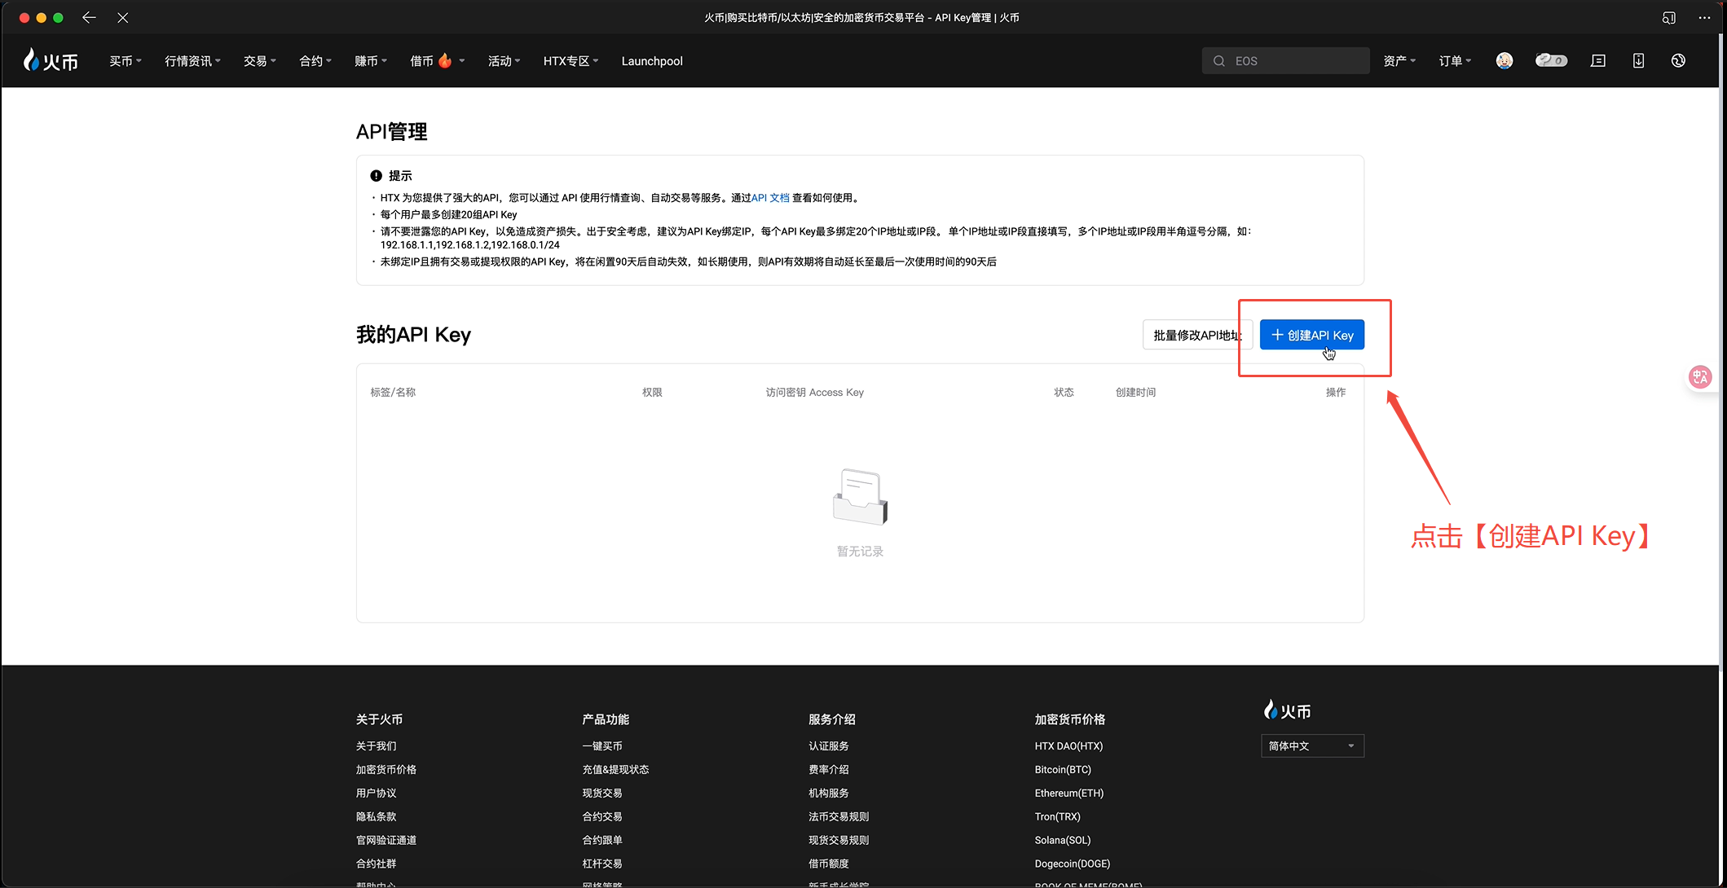Open footer link 借币额度
1727x888 pixels.
[x=829, y=864]
